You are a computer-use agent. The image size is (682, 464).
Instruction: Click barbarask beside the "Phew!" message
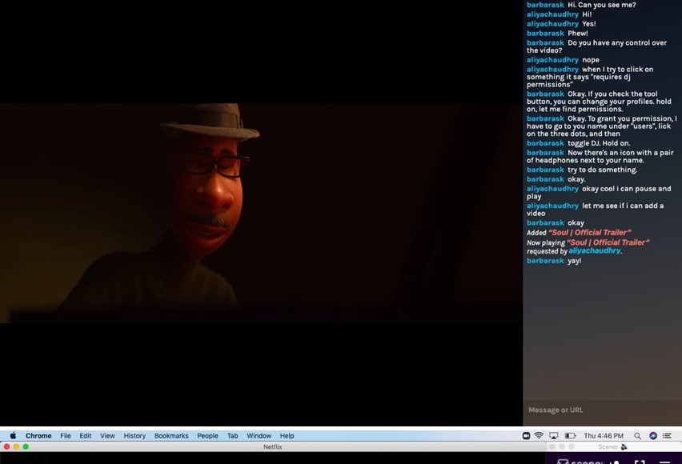(x=545, y=34)
